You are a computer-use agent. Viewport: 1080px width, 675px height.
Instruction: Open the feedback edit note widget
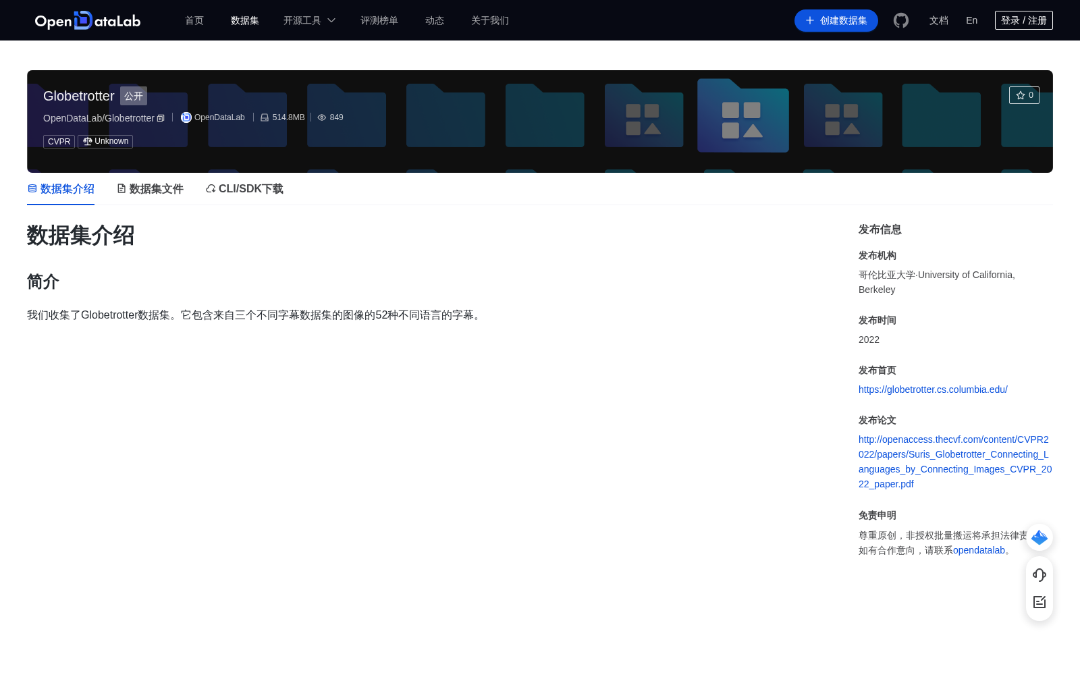pos(1039,602)
